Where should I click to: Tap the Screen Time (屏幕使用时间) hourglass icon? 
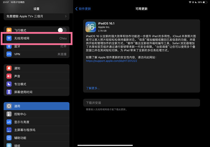click(x=9, y=92)
